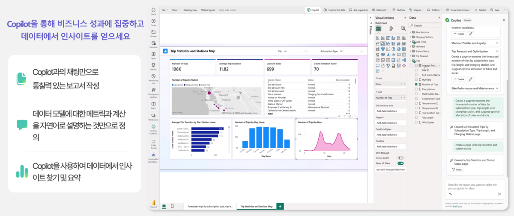Open Deployment pipelines in the sidebar
514x216 pixels.
coord(153,93)
